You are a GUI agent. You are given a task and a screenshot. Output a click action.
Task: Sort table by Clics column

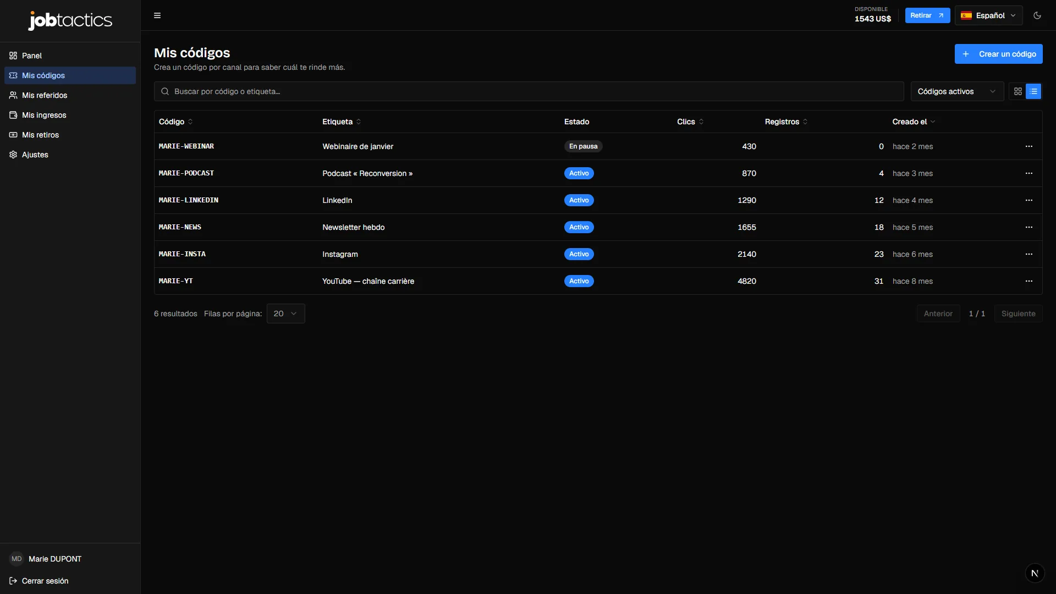[x=690, y=122]
